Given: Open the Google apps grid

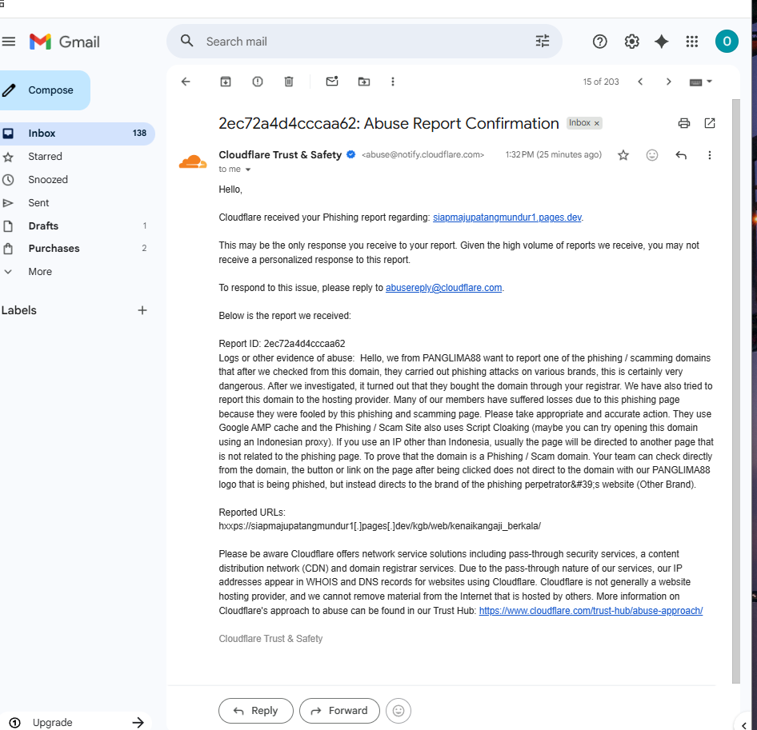Looking at the screenshot, I should click(x=692, y=42).
